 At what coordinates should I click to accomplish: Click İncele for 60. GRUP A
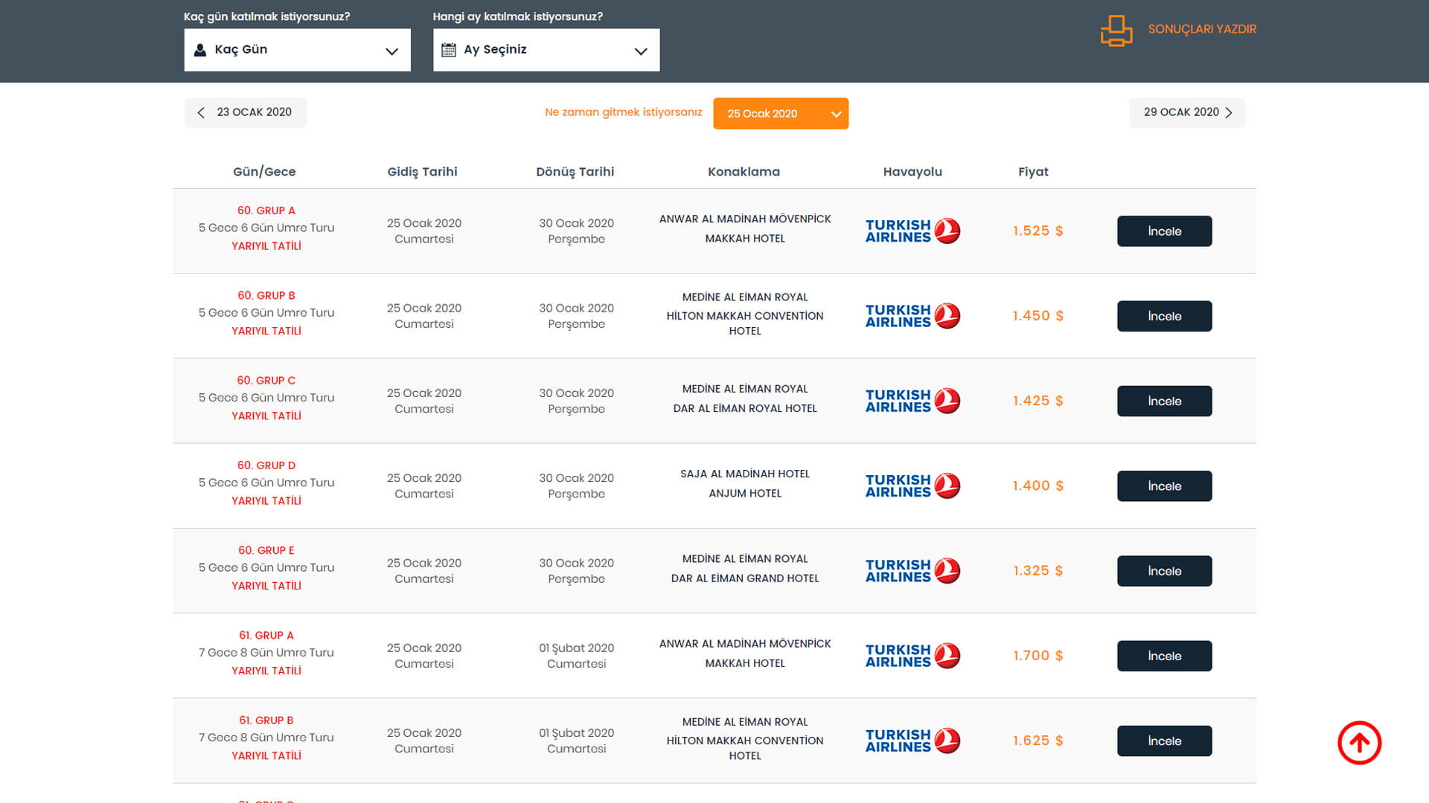pyautogui.click(x=1164, y=231)
